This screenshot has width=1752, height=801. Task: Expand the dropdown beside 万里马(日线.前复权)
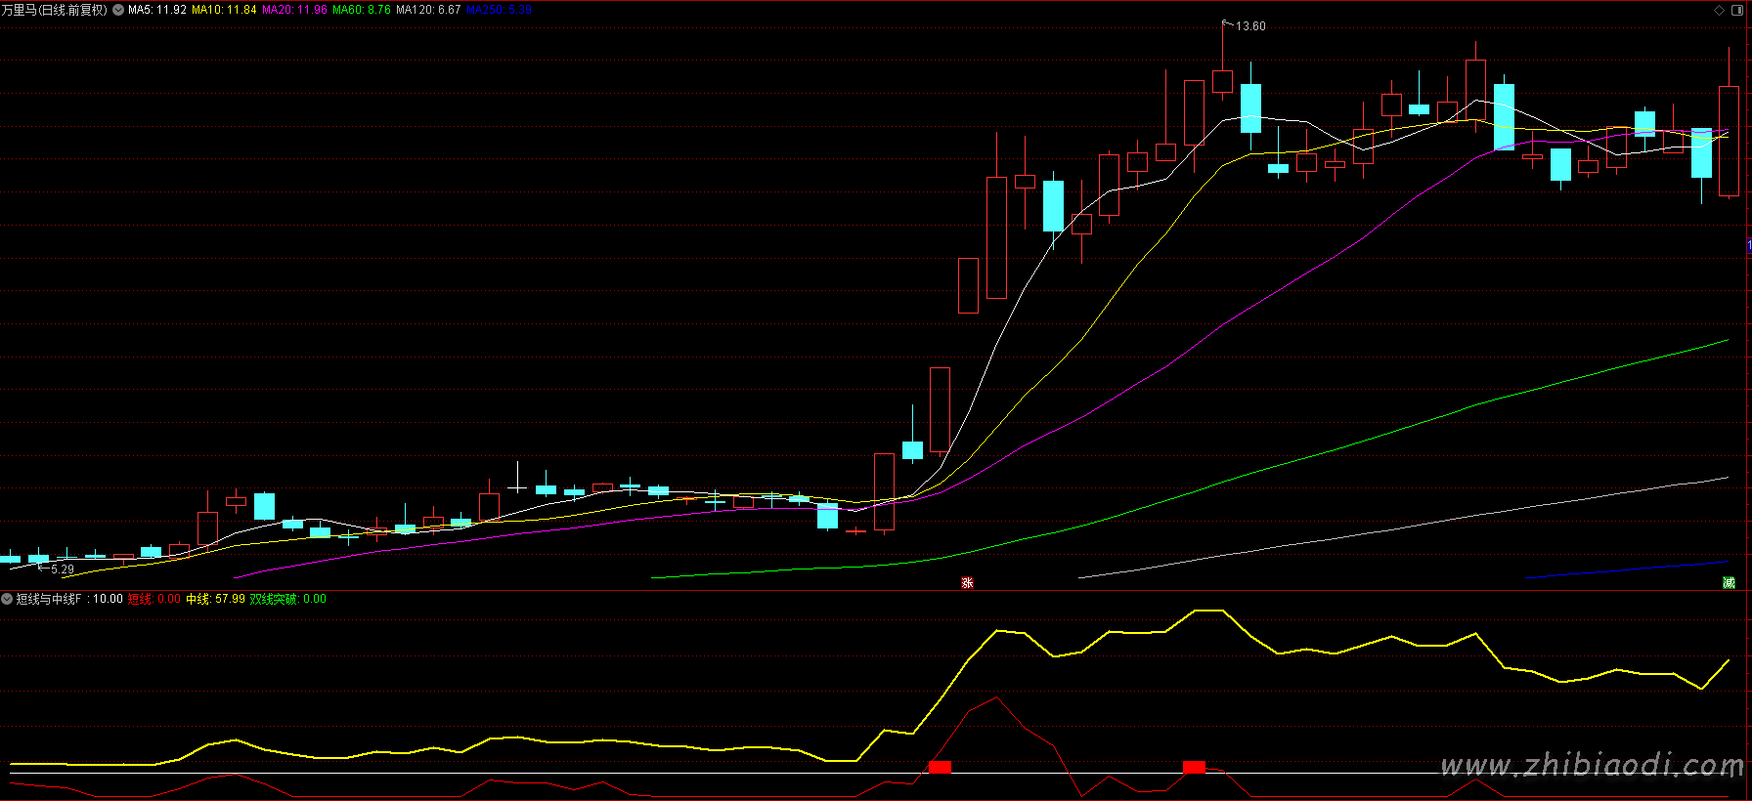pyautogui.click(x=118, y=10)
